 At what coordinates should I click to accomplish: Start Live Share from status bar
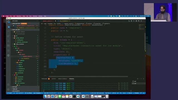point(28,93)
